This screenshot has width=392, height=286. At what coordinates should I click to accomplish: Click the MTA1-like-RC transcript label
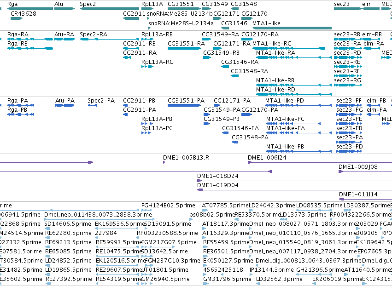[272, 43]
